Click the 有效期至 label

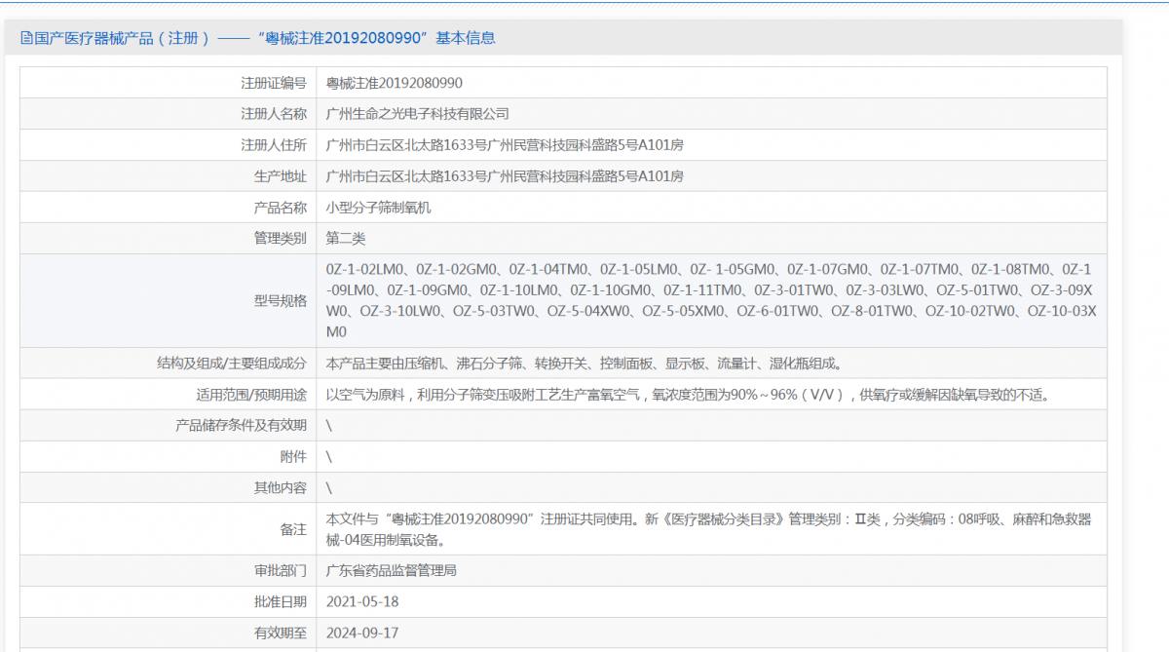(x=281, y=633)
